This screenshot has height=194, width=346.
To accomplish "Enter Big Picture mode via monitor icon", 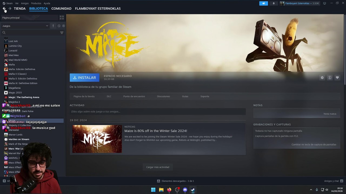I will tap(325, 3).
